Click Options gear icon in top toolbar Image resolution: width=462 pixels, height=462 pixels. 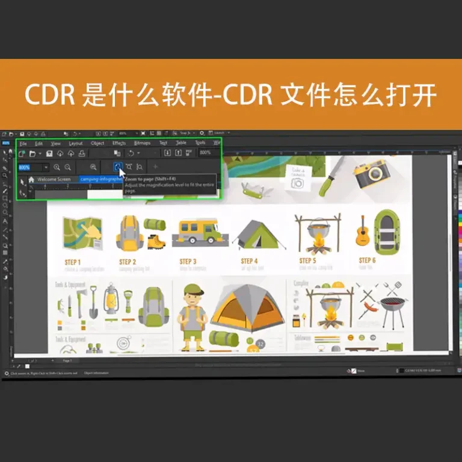[x=202, y=133]
